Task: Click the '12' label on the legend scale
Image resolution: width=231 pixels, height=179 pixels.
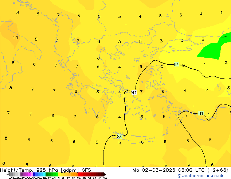Action: 68,178
